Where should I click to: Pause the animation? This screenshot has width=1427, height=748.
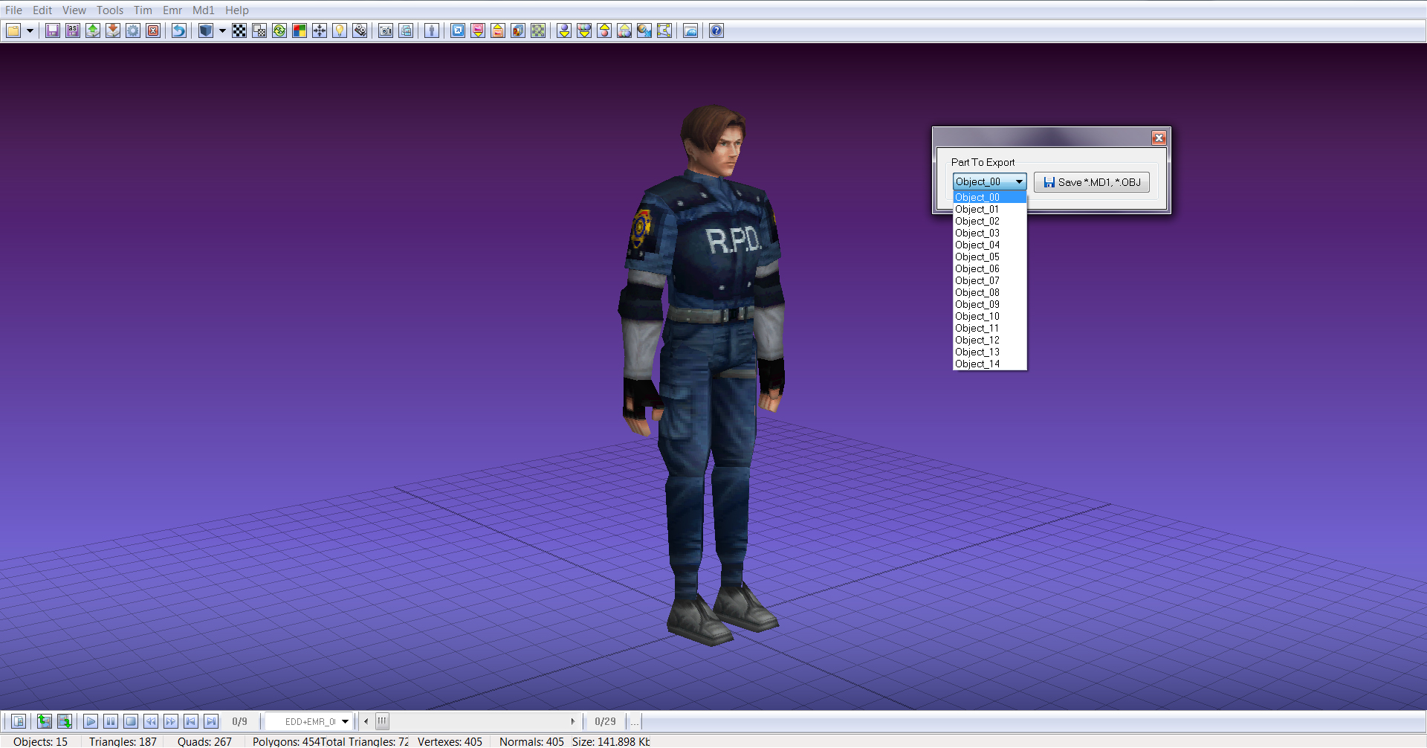111,721
